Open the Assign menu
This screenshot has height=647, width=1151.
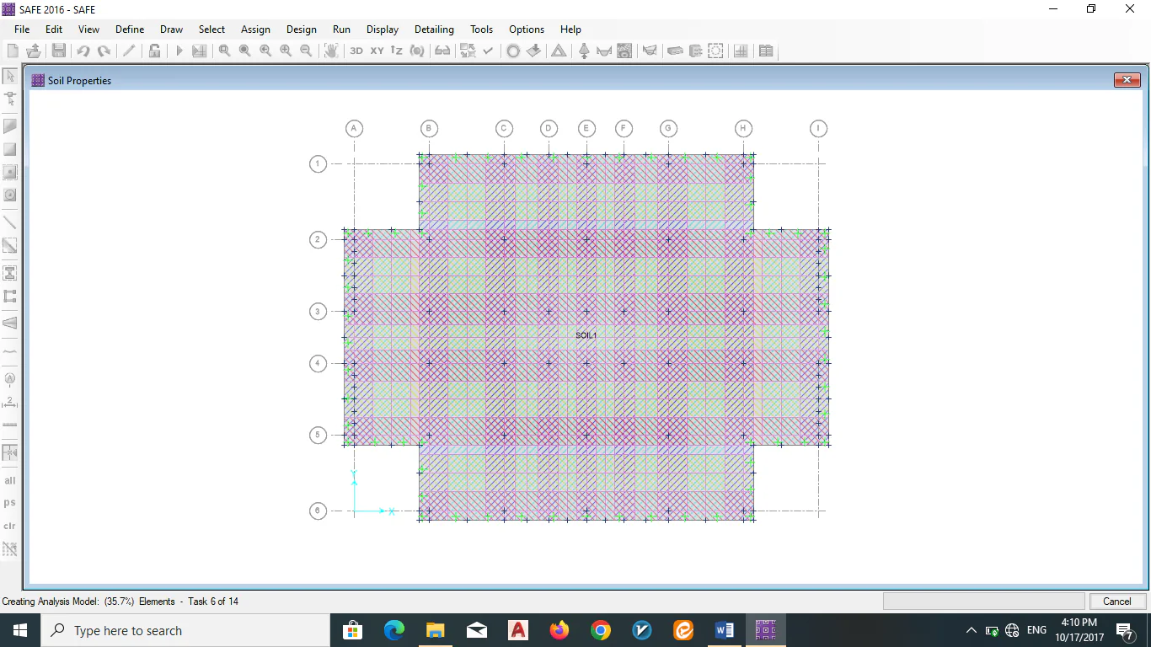click(x=255, y=29)
